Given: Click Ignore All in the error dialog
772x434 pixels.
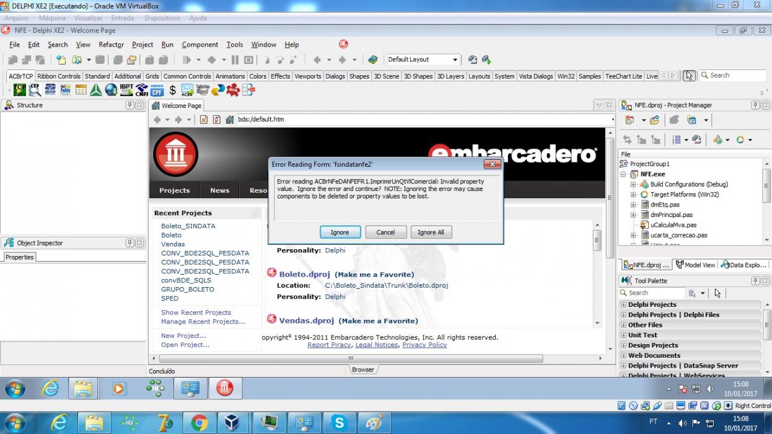Looking at the screenshot, I should [x=431, y=232].
